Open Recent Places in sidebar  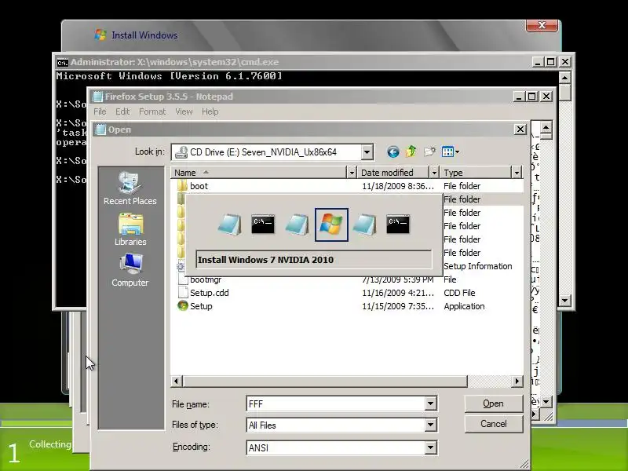[130, 188]
